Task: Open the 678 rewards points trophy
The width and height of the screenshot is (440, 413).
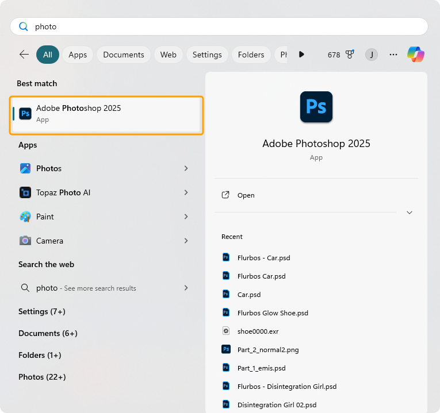Action: coord(341,55)
